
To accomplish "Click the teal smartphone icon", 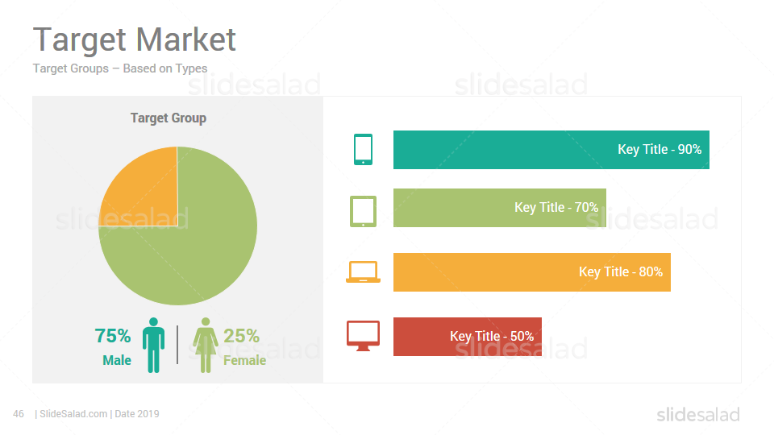I will tap(363, 150).
